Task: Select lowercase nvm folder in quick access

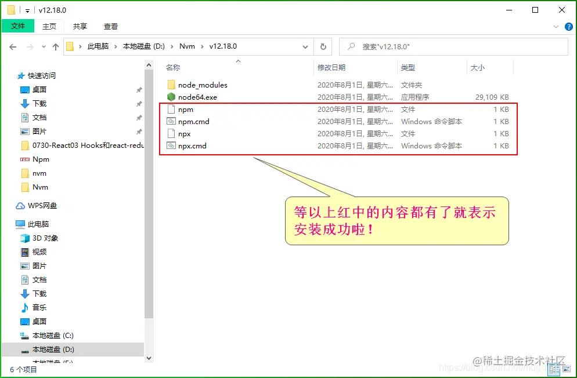Action: (x=34, y=173)
